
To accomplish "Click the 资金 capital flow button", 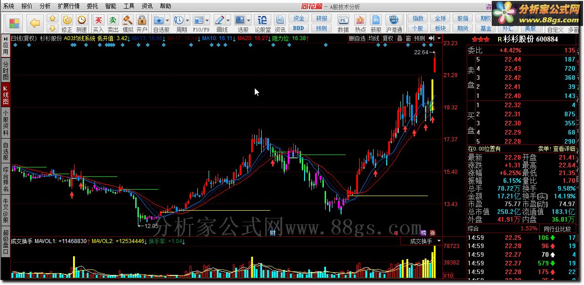I will pyautogui.click(x=299, y=18).
